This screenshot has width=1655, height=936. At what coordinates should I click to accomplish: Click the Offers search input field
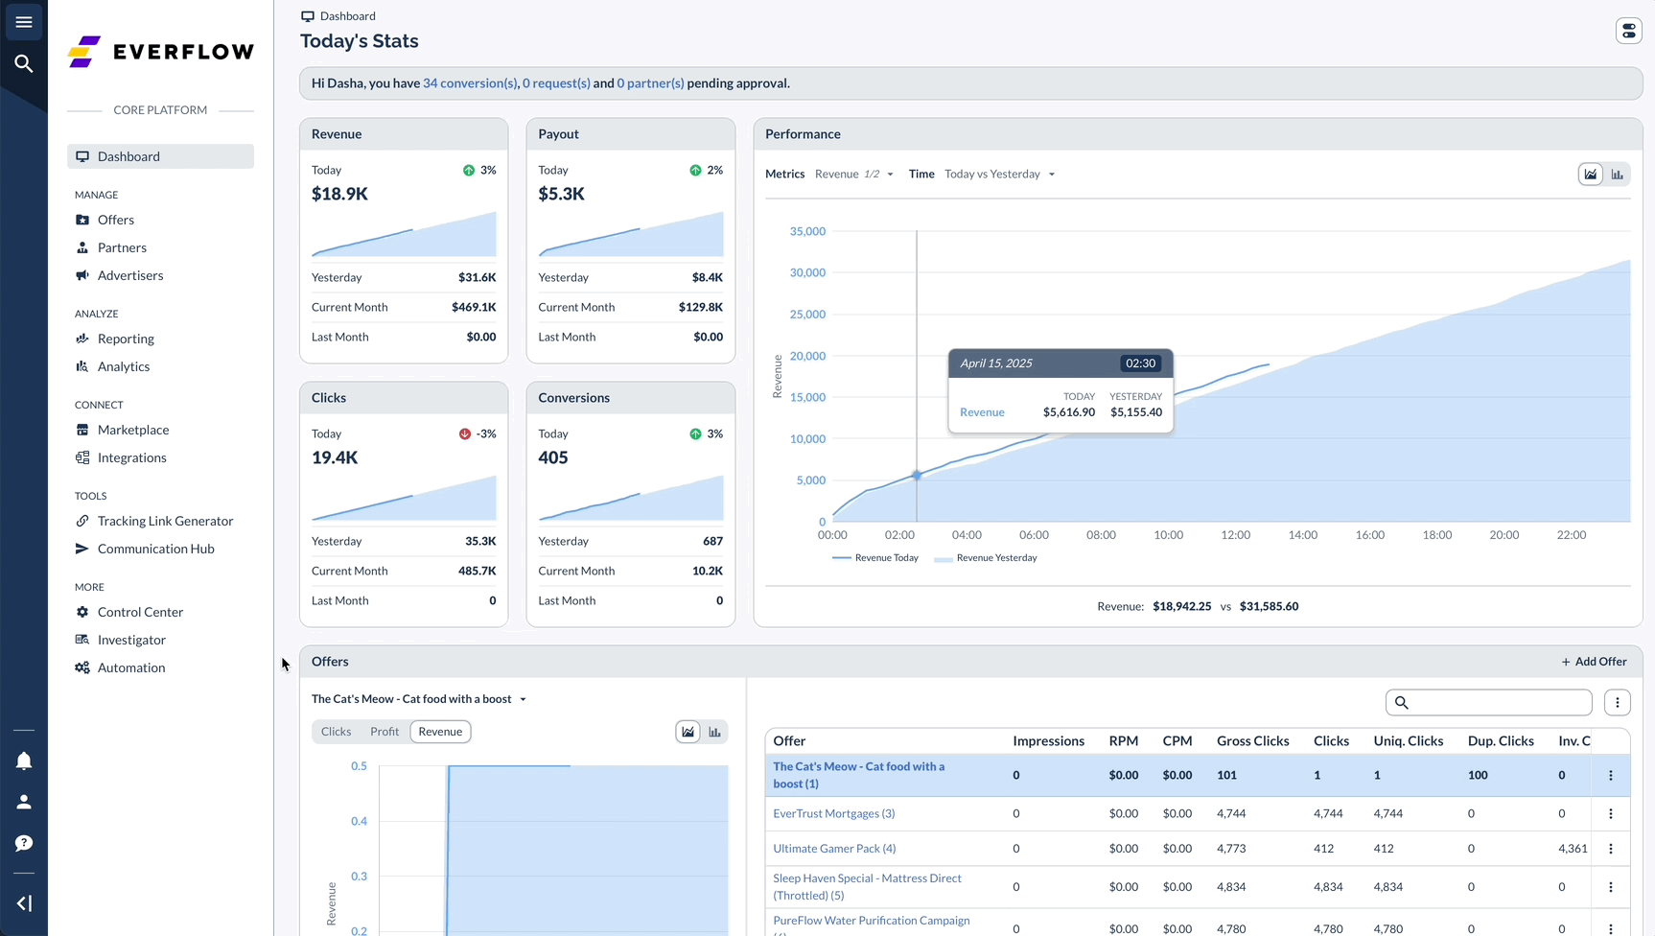[1489, 703]
